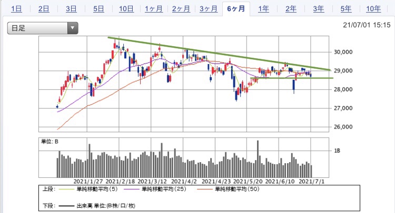Switch to the 1年 chart tab
Image resolution: width=395 pixels, height=213 pixels.
pos(263,9)
